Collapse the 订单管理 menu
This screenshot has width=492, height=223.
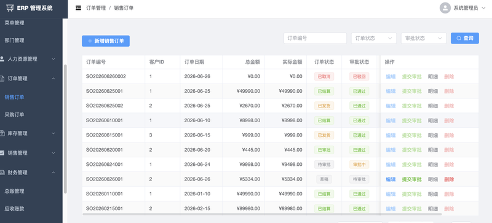[x=31, y=79]
